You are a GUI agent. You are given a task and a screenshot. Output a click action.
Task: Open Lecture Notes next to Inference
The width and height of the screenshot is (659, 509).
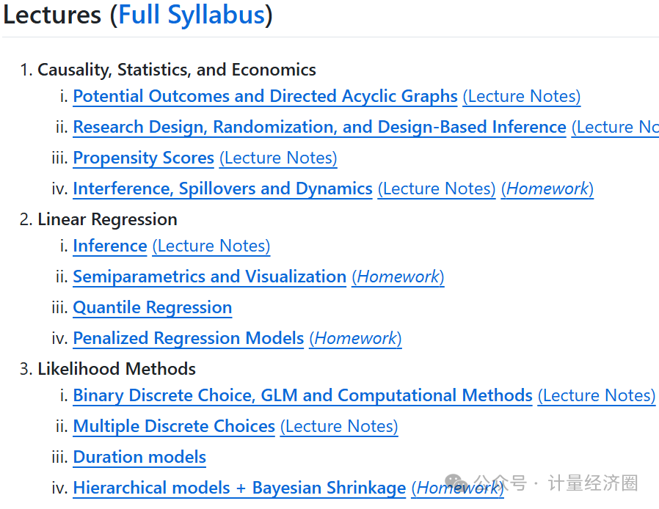211,246
